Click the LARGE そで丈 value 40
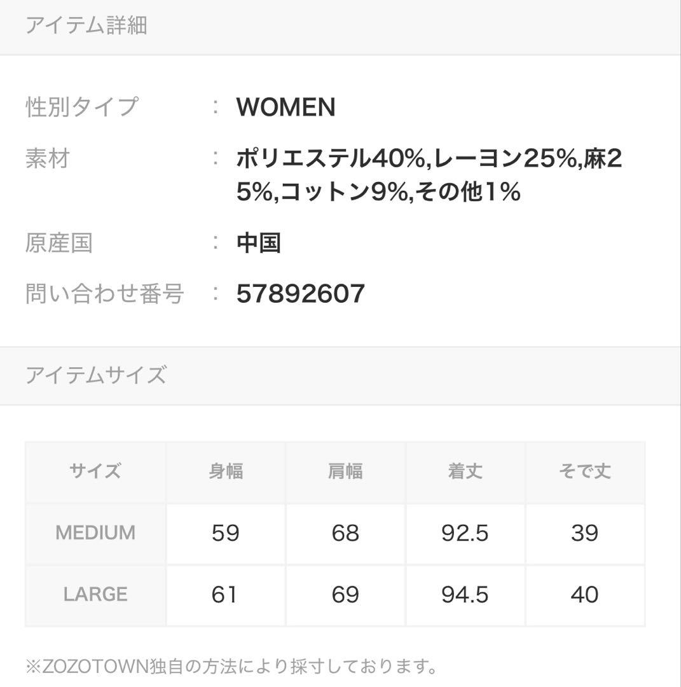The width and height of the screenshot is (681, 687). click(585, 595)
